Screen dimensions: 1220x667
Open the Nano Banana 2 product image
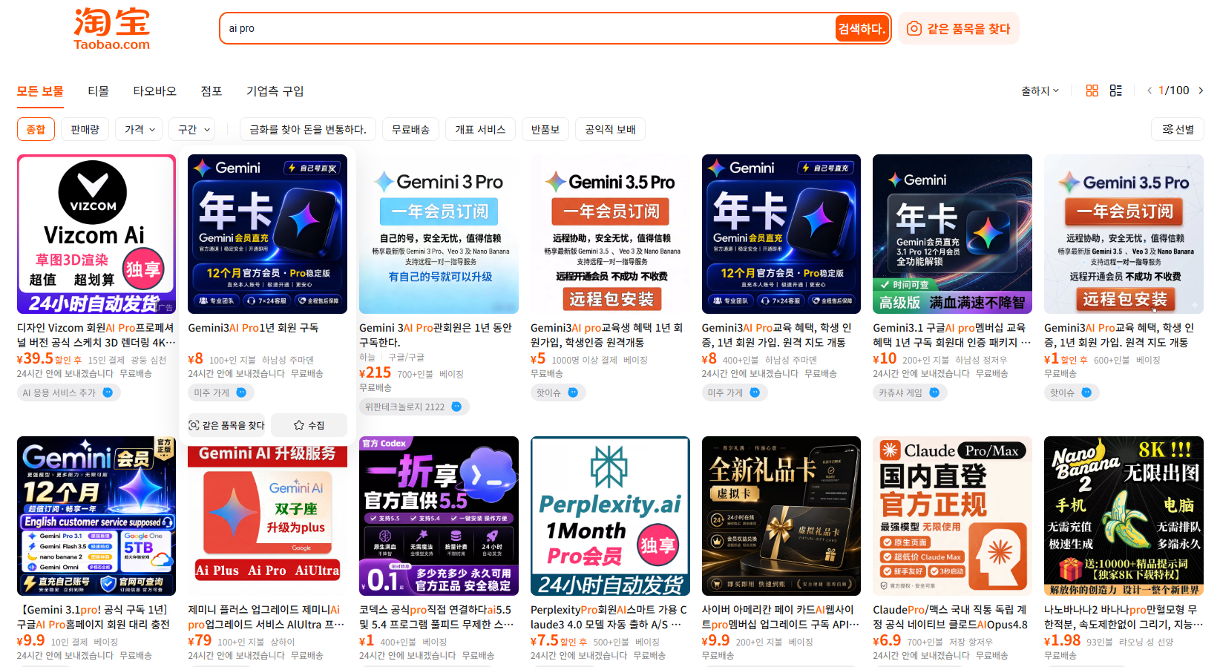(1124, 516)
